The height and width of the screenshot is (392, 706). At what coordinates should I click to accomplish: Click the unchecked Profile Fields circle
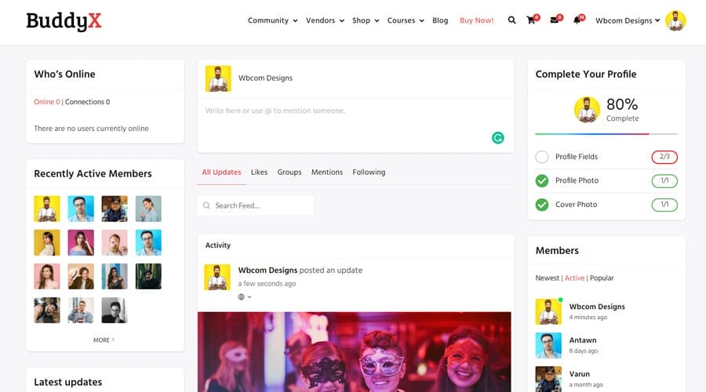click(542, 157)
